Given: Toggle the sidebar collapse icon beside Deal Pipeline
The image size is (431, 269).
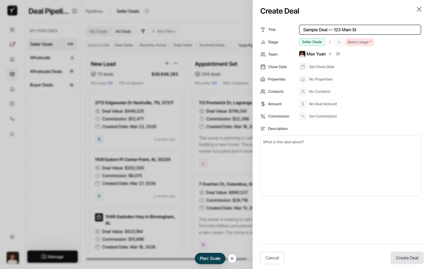Looking at the screenshot, I should click(x=74, y=11).
